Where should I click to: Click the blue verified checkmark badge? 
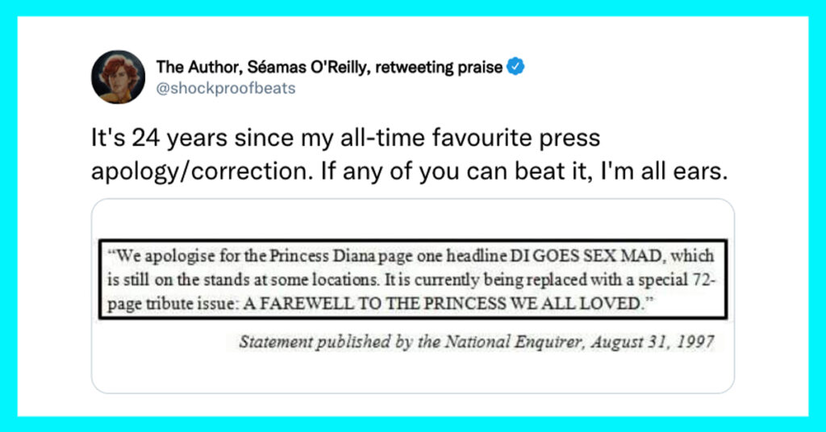click(x=515, y=67)
